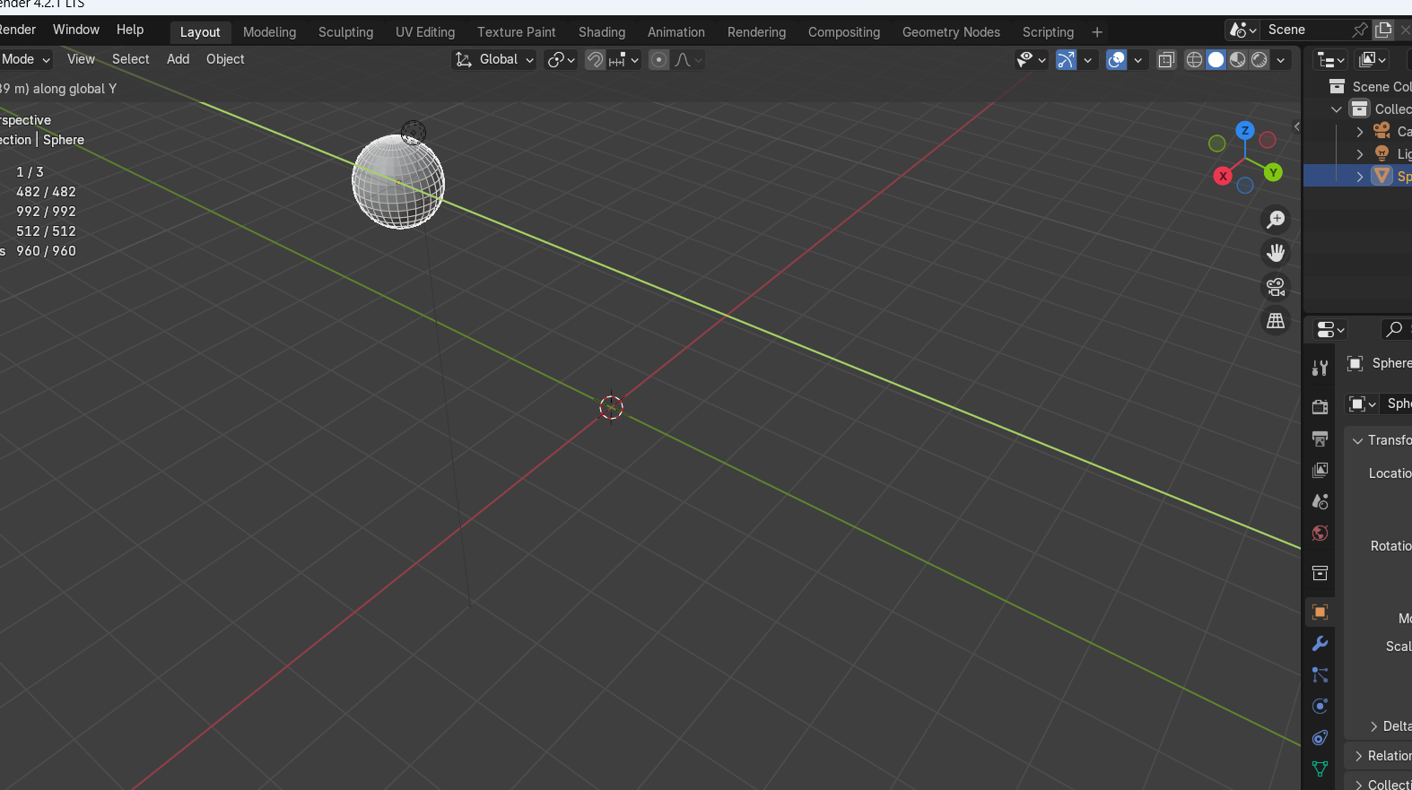
Task: Open the viewport View menu
Action: (x=81, y=59)
